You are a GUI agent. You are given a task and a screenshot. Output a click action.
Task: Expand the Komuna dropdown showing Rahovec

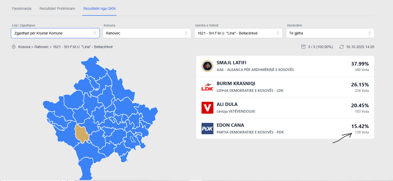(x=147, y=33)
